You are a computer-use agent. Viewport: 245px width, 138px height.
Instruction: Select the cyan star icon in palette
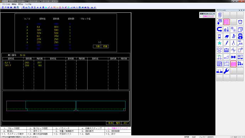pyautogui.click(x=219, y=43)
